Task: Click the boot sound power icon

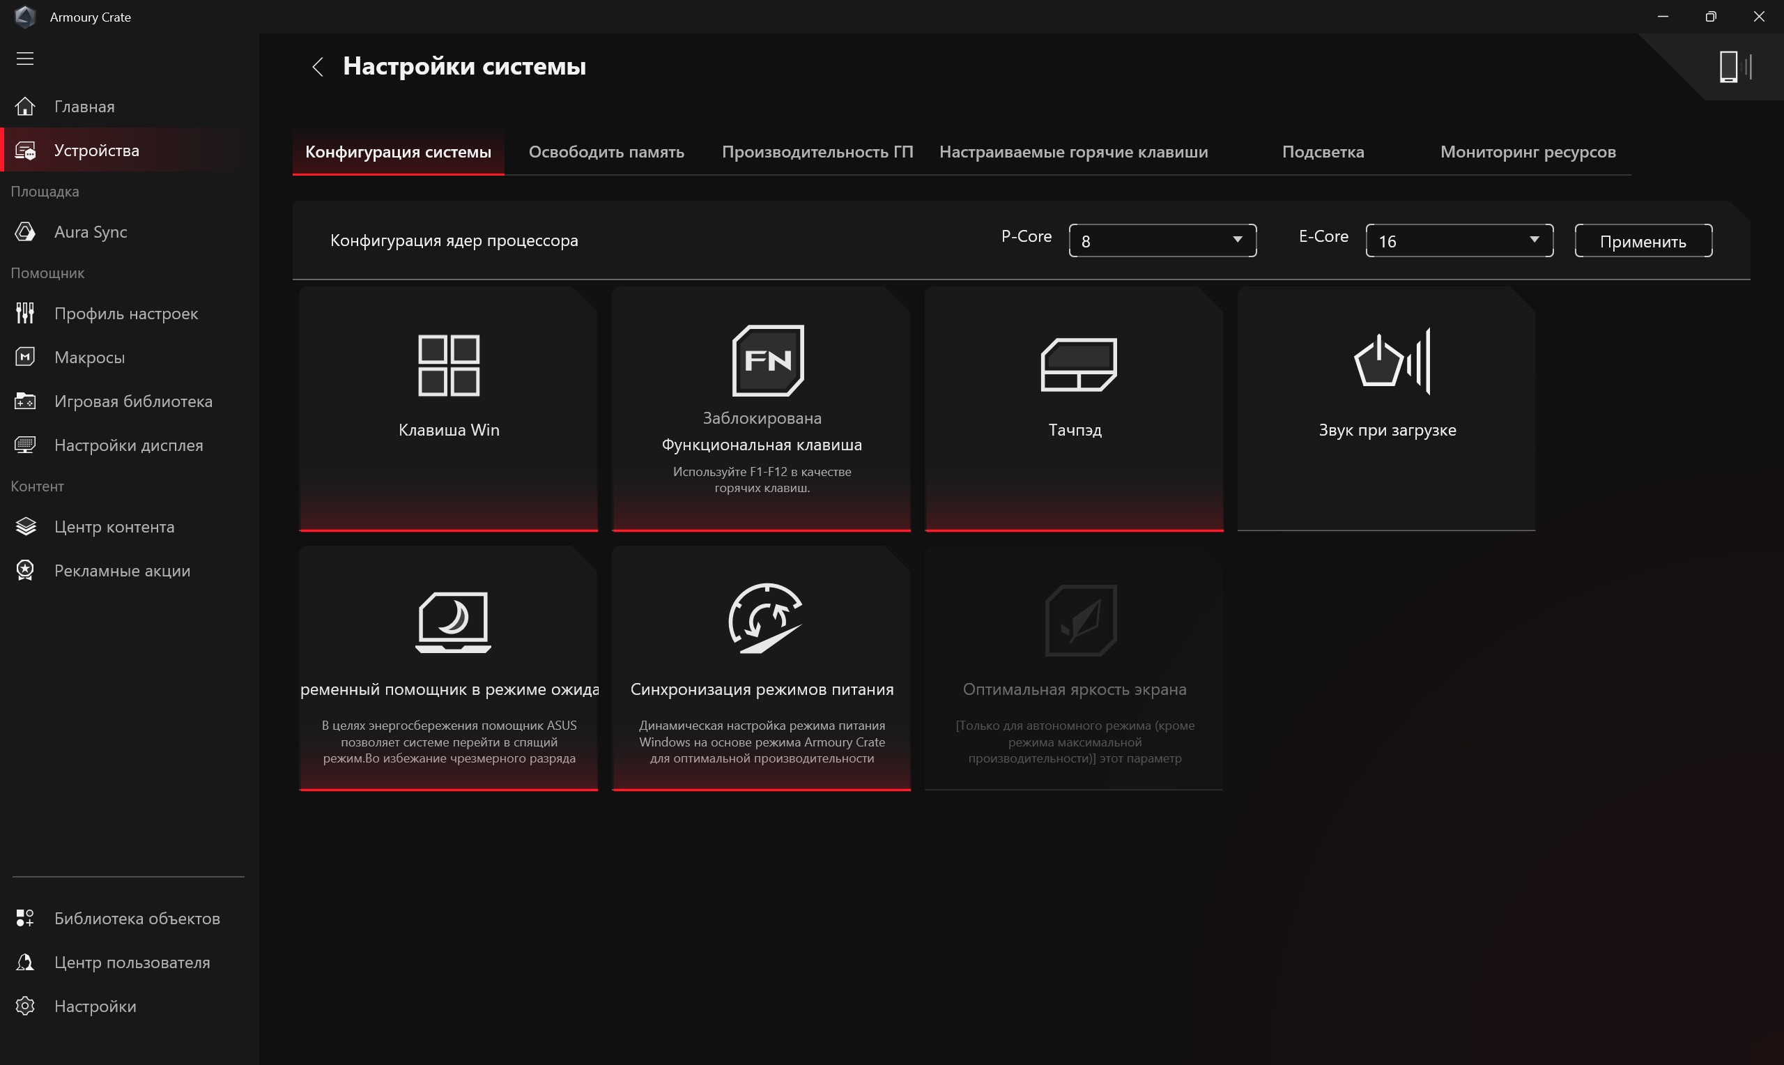Action: coord(1392,361)
